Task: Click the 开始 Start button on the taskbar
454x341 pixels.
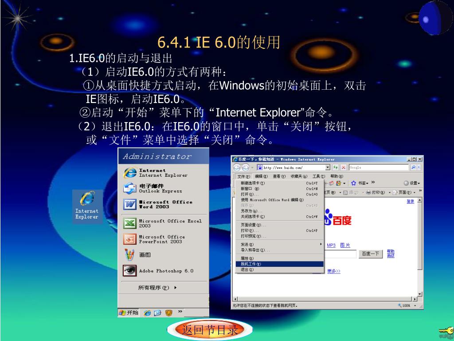Action: coord(129,313)
